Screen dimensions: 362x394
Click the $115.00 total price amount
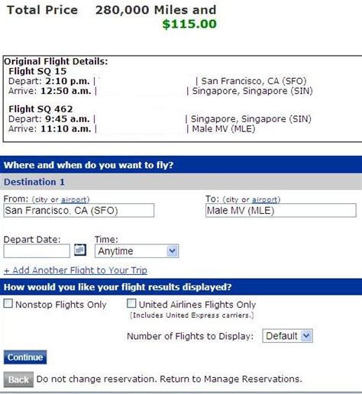(x=189, y=24)
